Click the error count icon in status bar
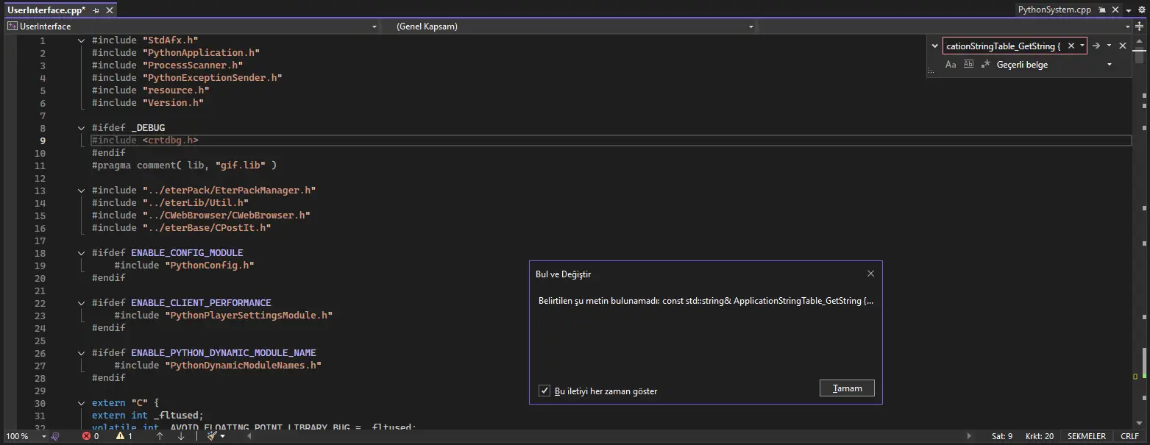The width and height of the screenshot is (1150, 445). (x=87, y=436)
